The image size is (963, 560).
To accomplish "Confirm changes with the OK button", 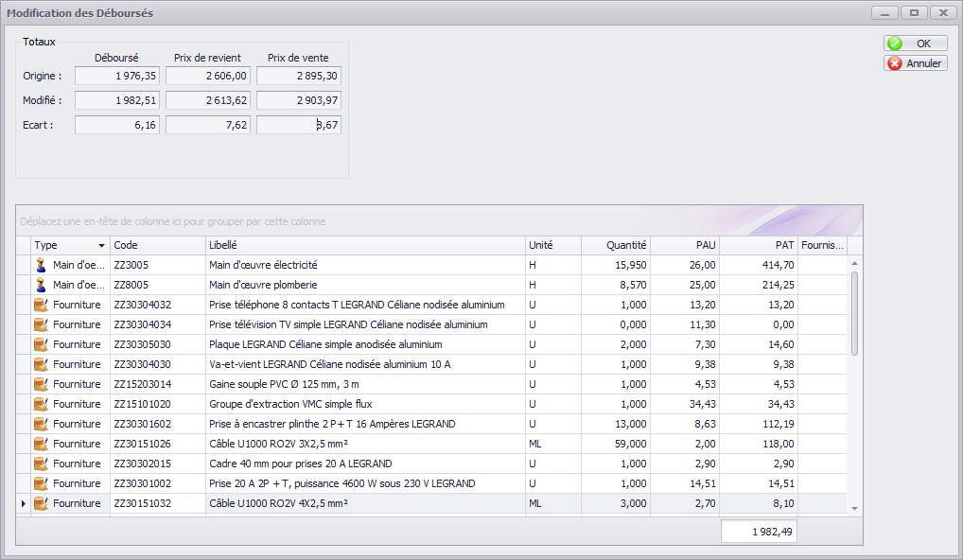I will coord(915,43).
